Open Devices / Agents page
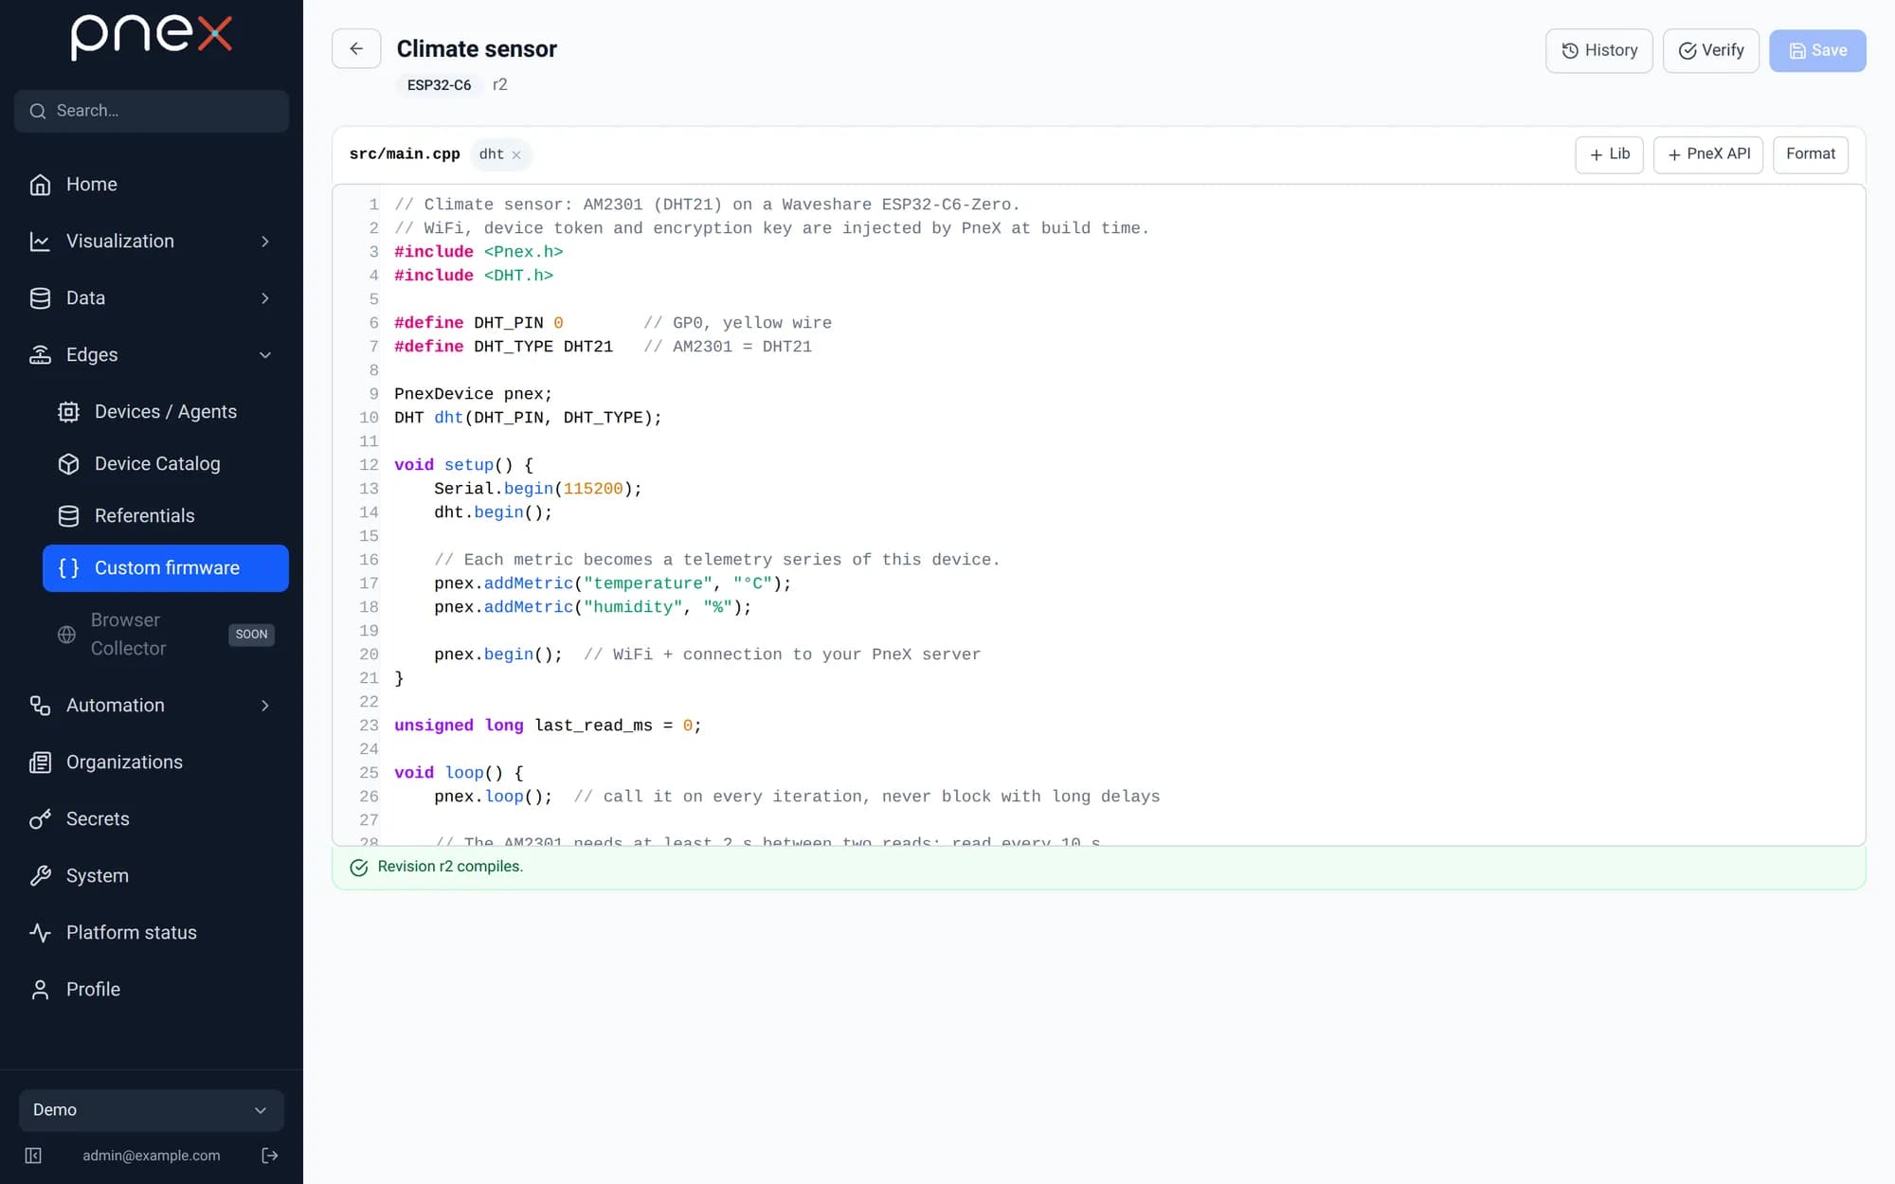This screenshot has height=1184, width=1895. click(166, 412)
